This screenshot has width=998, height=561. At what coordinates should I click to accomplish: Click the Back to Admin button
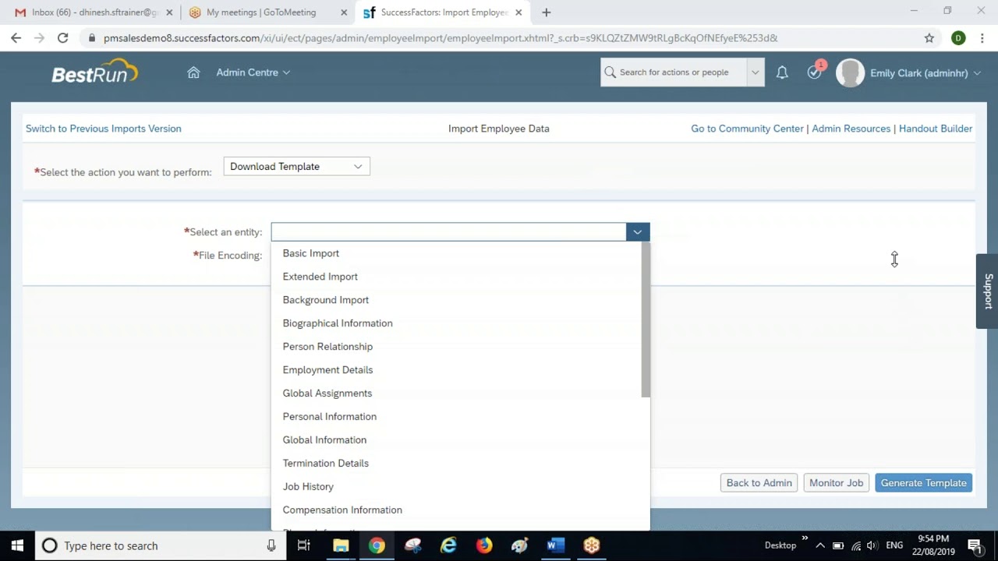pyautogui.click(x=759, y=483)
